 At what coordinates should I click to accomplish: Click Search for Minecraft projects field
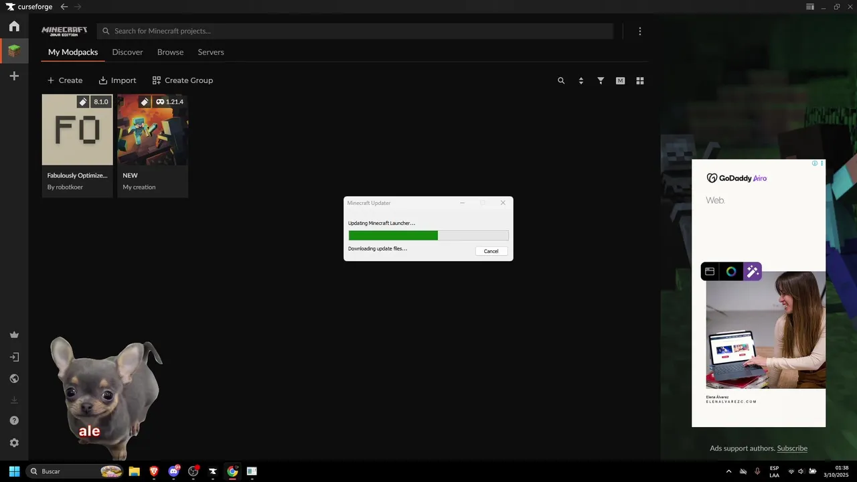coord(355,31)
